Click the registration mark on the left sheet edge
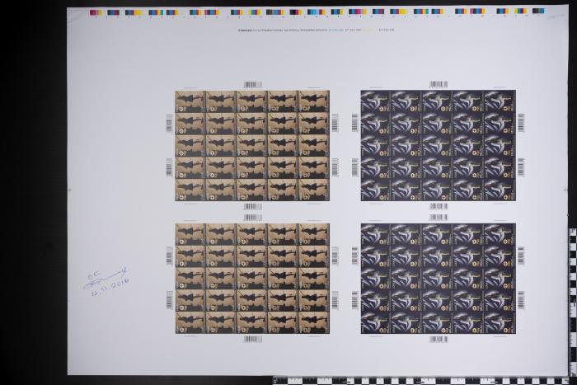This screenshot has height=385, width=577. (x=69, y=190)
